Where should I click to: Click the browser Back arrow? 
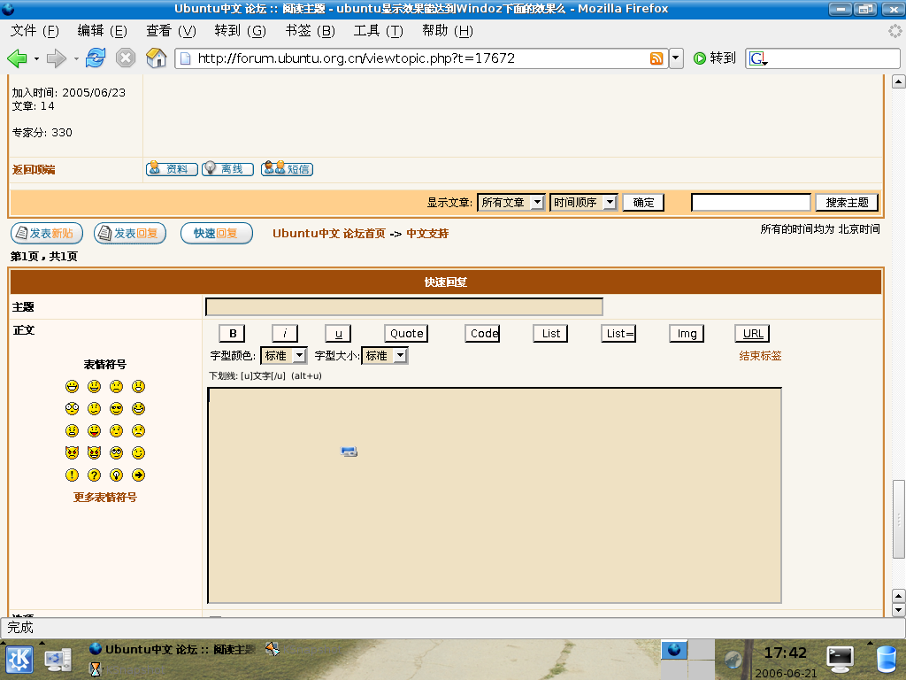coord(17,58)
